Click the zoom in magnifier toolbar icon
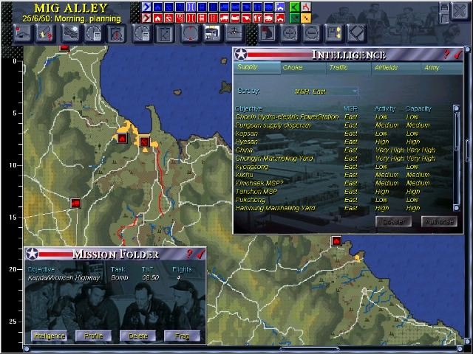Image resolution: width=473 pixels, height=354 pixels. 290,33
